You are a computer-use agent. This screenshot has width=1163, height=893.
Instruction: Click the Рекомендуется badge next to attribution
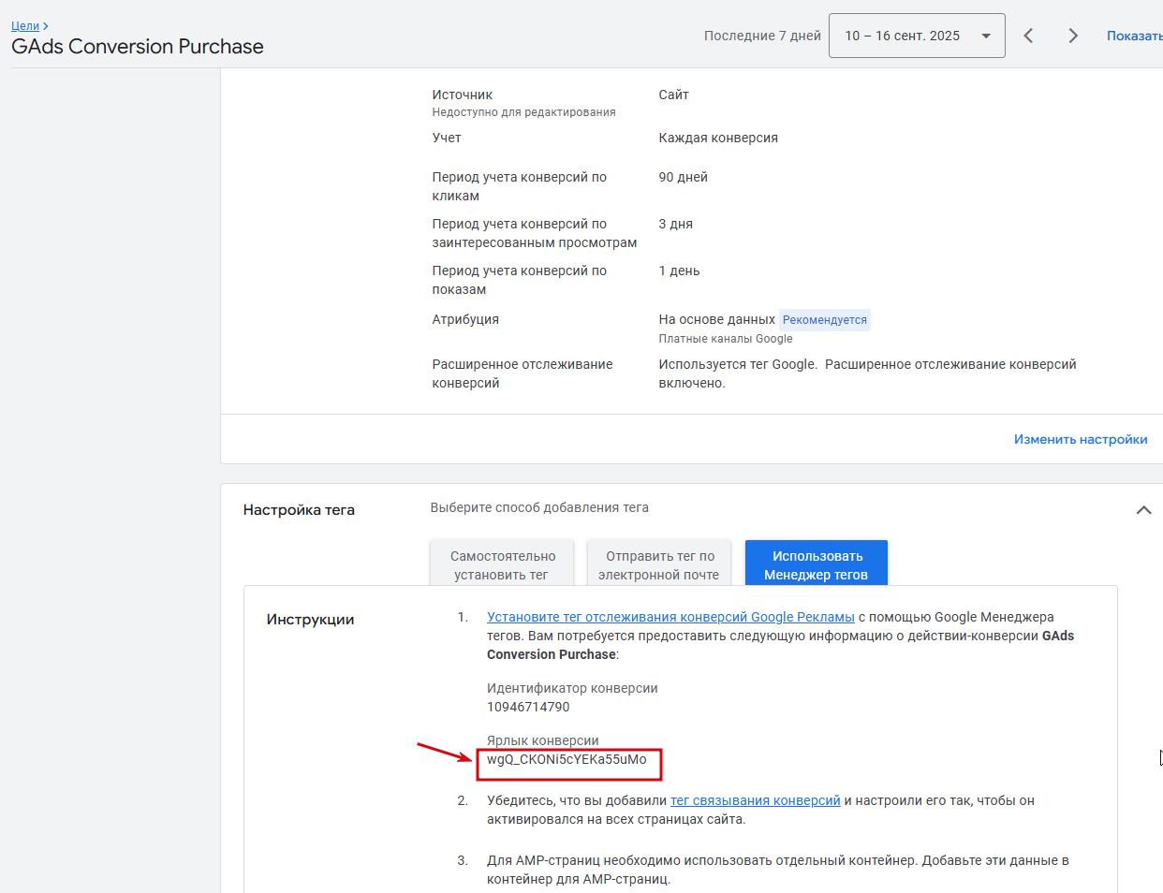pyautogui.click(x=825, y=320)
